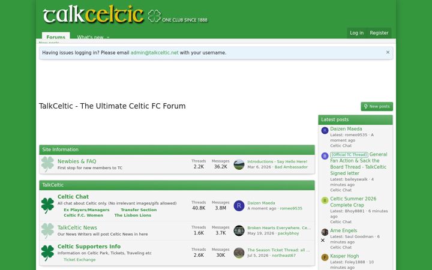Click the shamrock icon beside TalkCeltic News
The width and height of the screenshot is (432, 270).
[47, 230]
